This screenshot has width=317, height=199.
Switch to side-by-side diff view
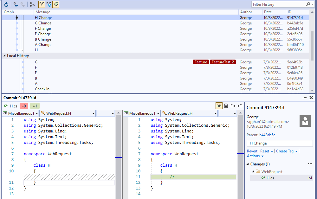tap(219, 106)
